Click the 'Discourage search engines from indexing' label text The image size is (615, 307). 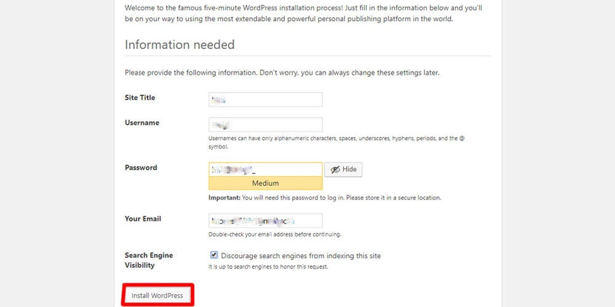tap(301, 255)
